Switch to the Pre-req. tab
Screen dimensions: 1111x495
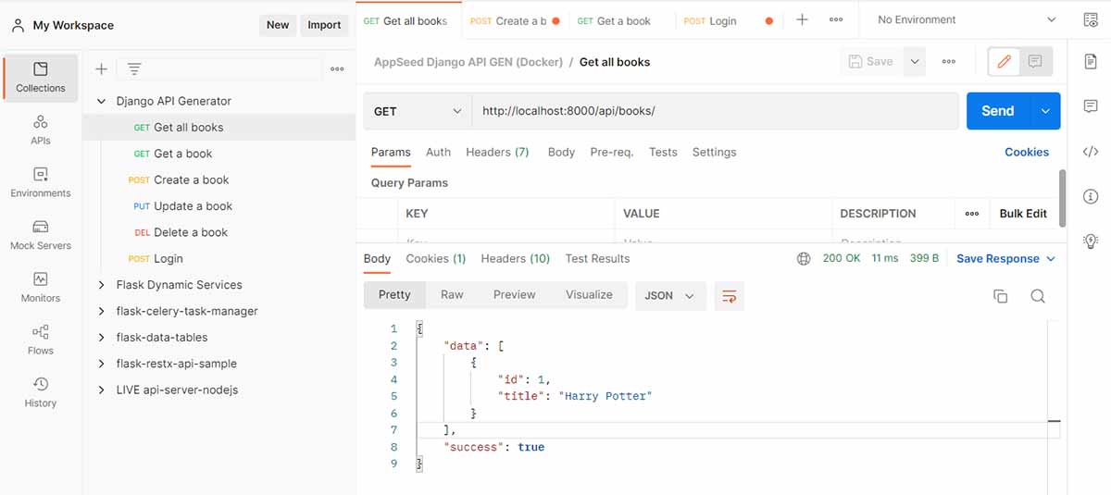coord(612,152)
